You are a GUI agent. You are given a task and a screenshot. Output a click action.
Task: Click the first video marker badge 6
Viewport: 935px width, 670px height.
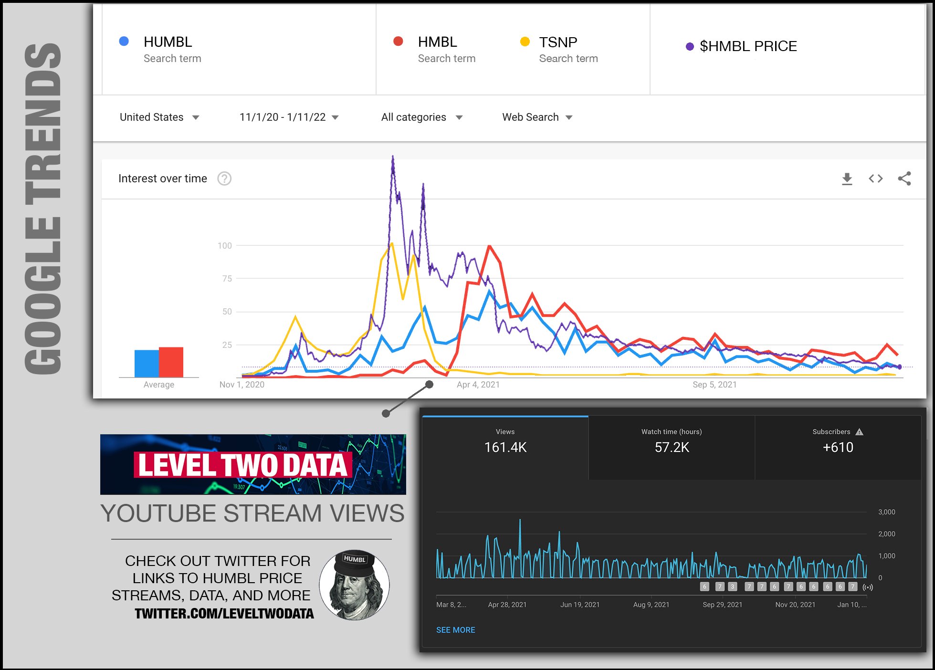click(x=704, y=586)
